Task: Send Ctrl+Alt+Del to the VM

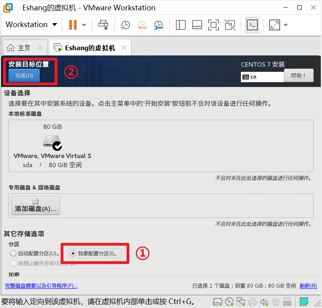Action: coord(103,25)
